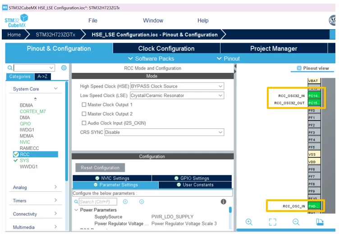
Task: Click the PF3 pin
Action: pos(314,133)
